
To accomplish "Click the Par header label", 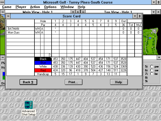I will click(x=43, y=25).
